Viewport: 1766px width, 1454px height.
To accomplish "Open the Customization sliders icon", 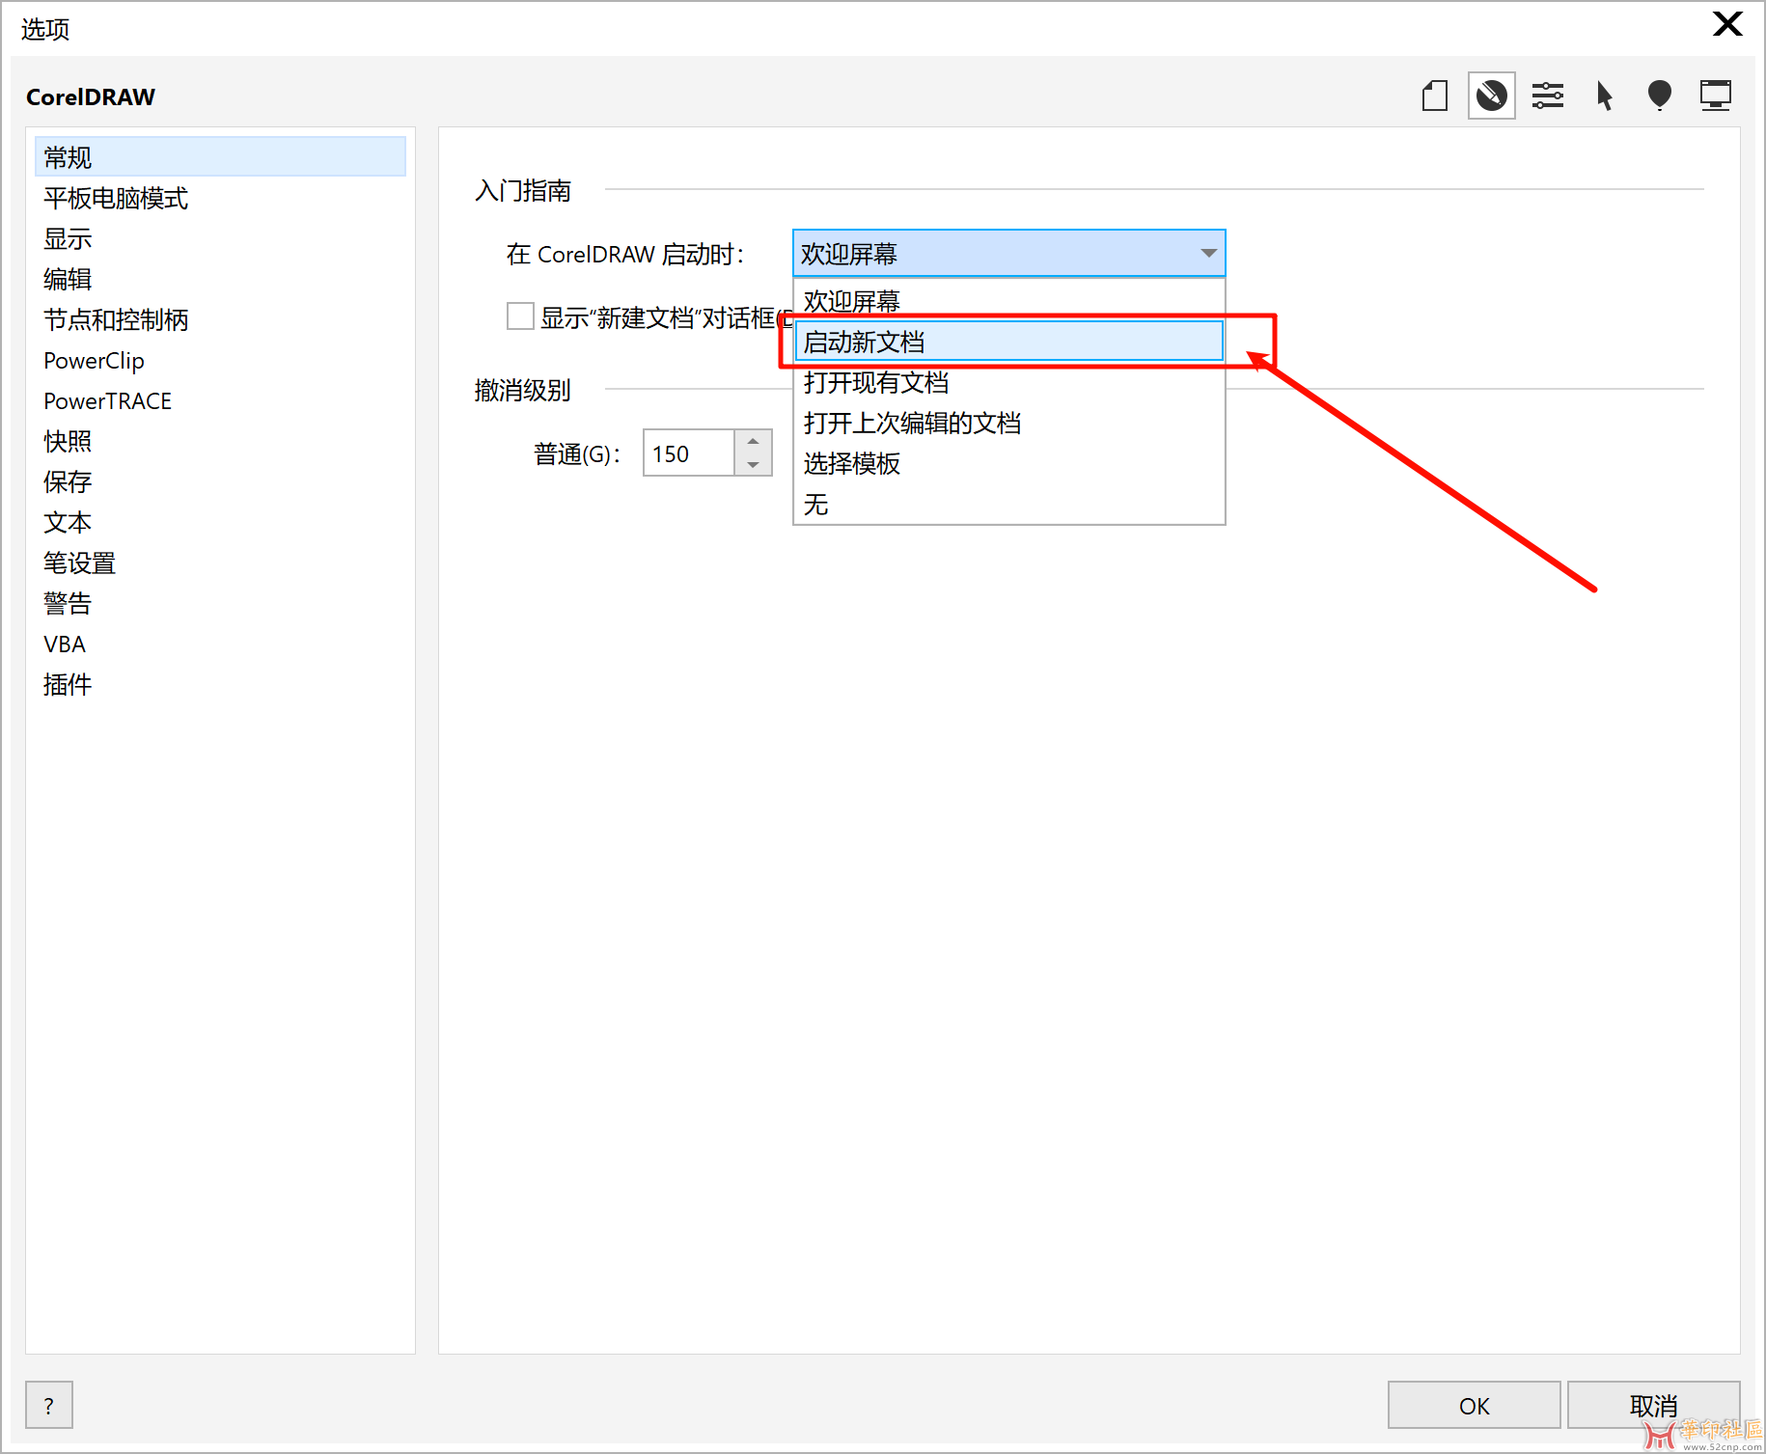I will click(x=1547, y=96).
